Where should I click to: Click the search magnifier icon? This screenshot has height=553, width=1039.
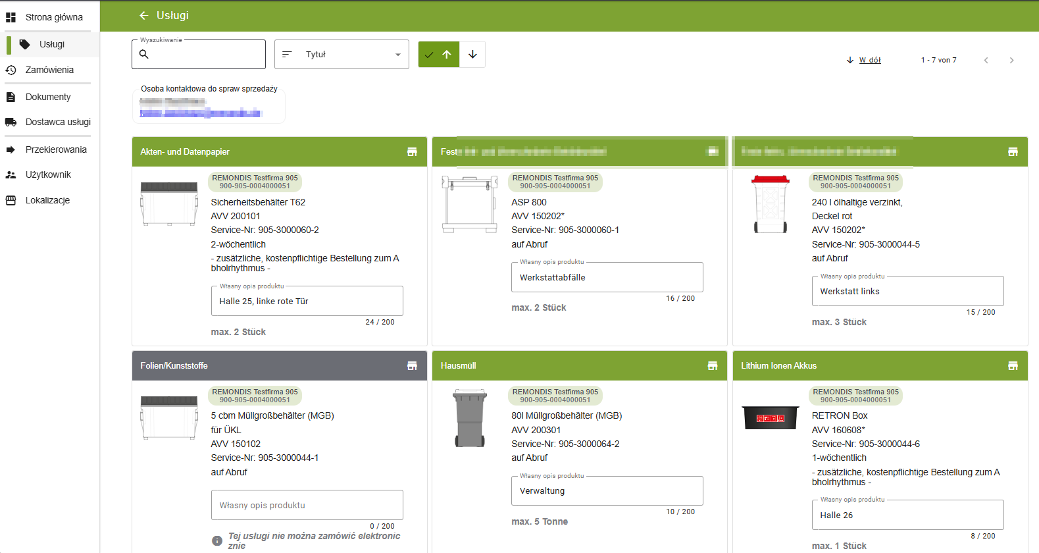tap(144, 55)
